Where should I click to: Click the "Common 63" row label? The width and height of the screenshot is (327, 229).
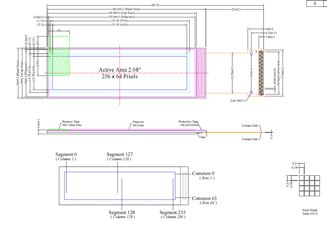click(204, 198)
